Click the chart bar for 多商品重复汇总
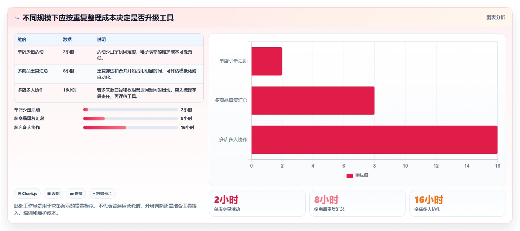The height and width of the screenshot is (231, 520). click(313, 101)
